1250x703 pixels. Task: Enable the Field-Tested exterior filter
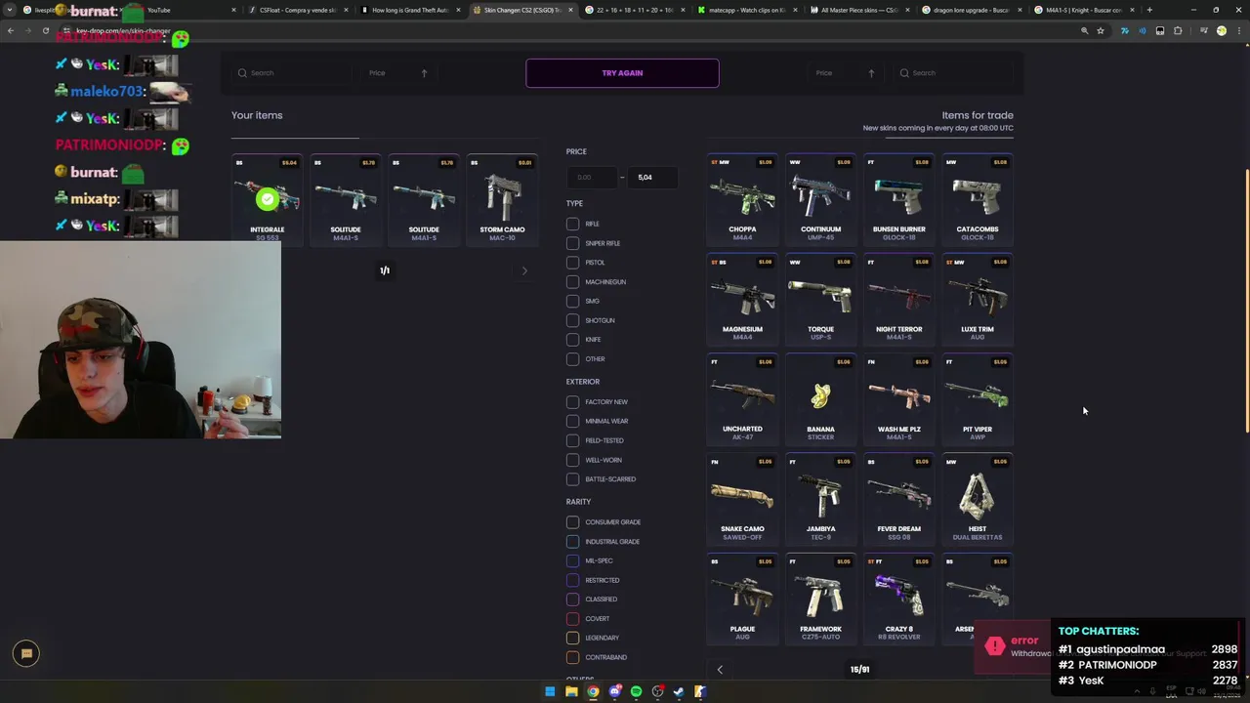[x=572, y=440]
